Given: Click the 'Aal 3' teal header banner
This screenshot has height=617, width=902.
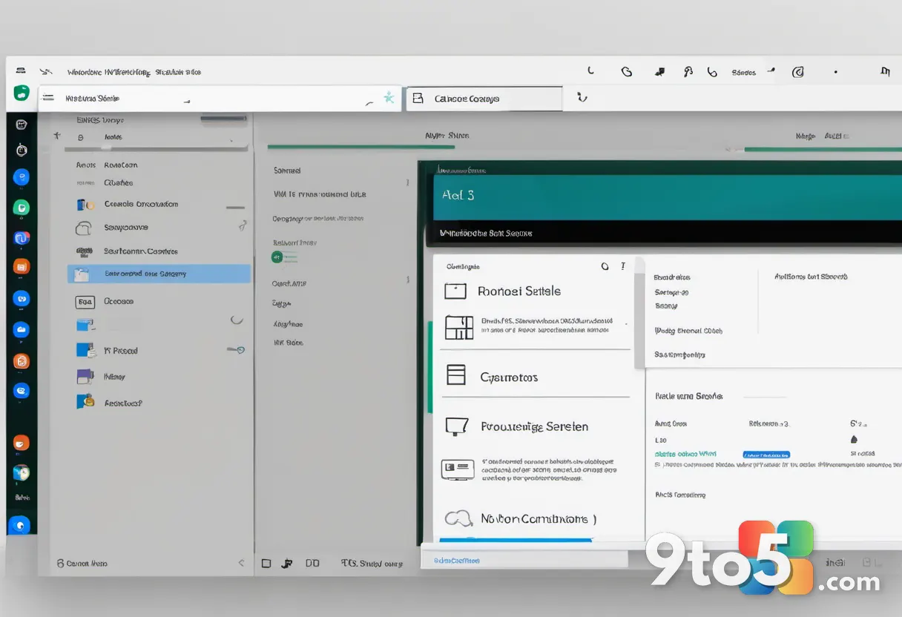Looking at the screenshot, I should click(668, 198).
